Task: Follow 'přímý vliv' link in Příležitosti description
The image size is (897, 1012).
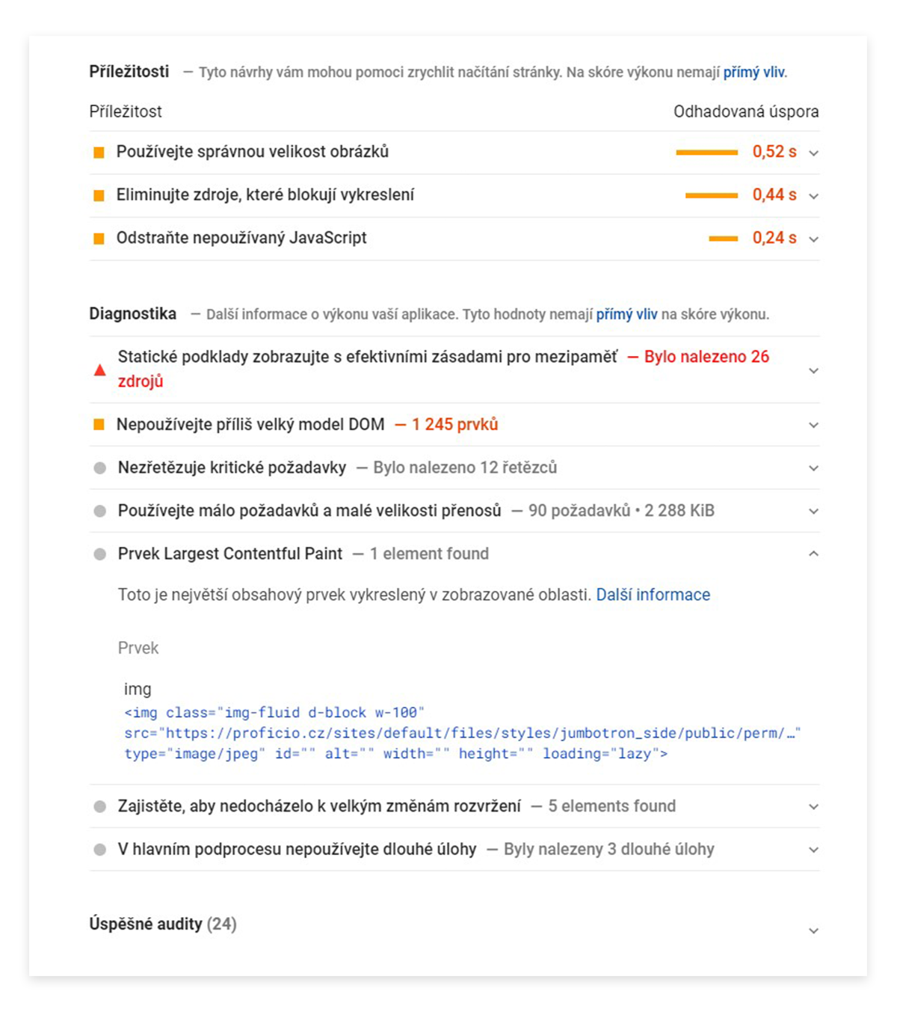Action: click(x=754, y=73)
